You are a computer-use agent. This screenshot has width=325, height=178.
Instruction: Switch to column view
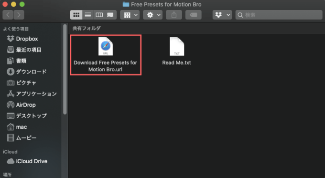coord(99,15)
